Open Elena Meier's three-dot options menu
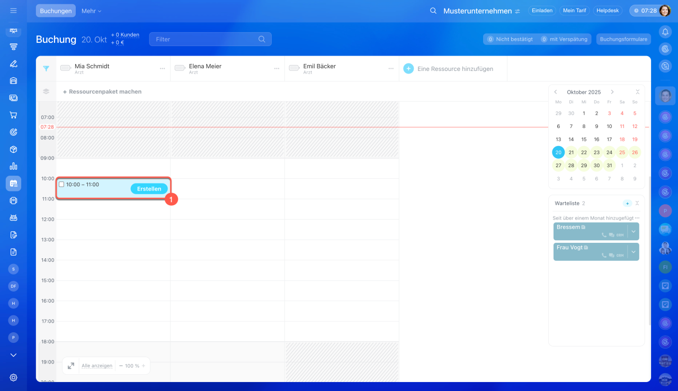 [x=277, y=69]
